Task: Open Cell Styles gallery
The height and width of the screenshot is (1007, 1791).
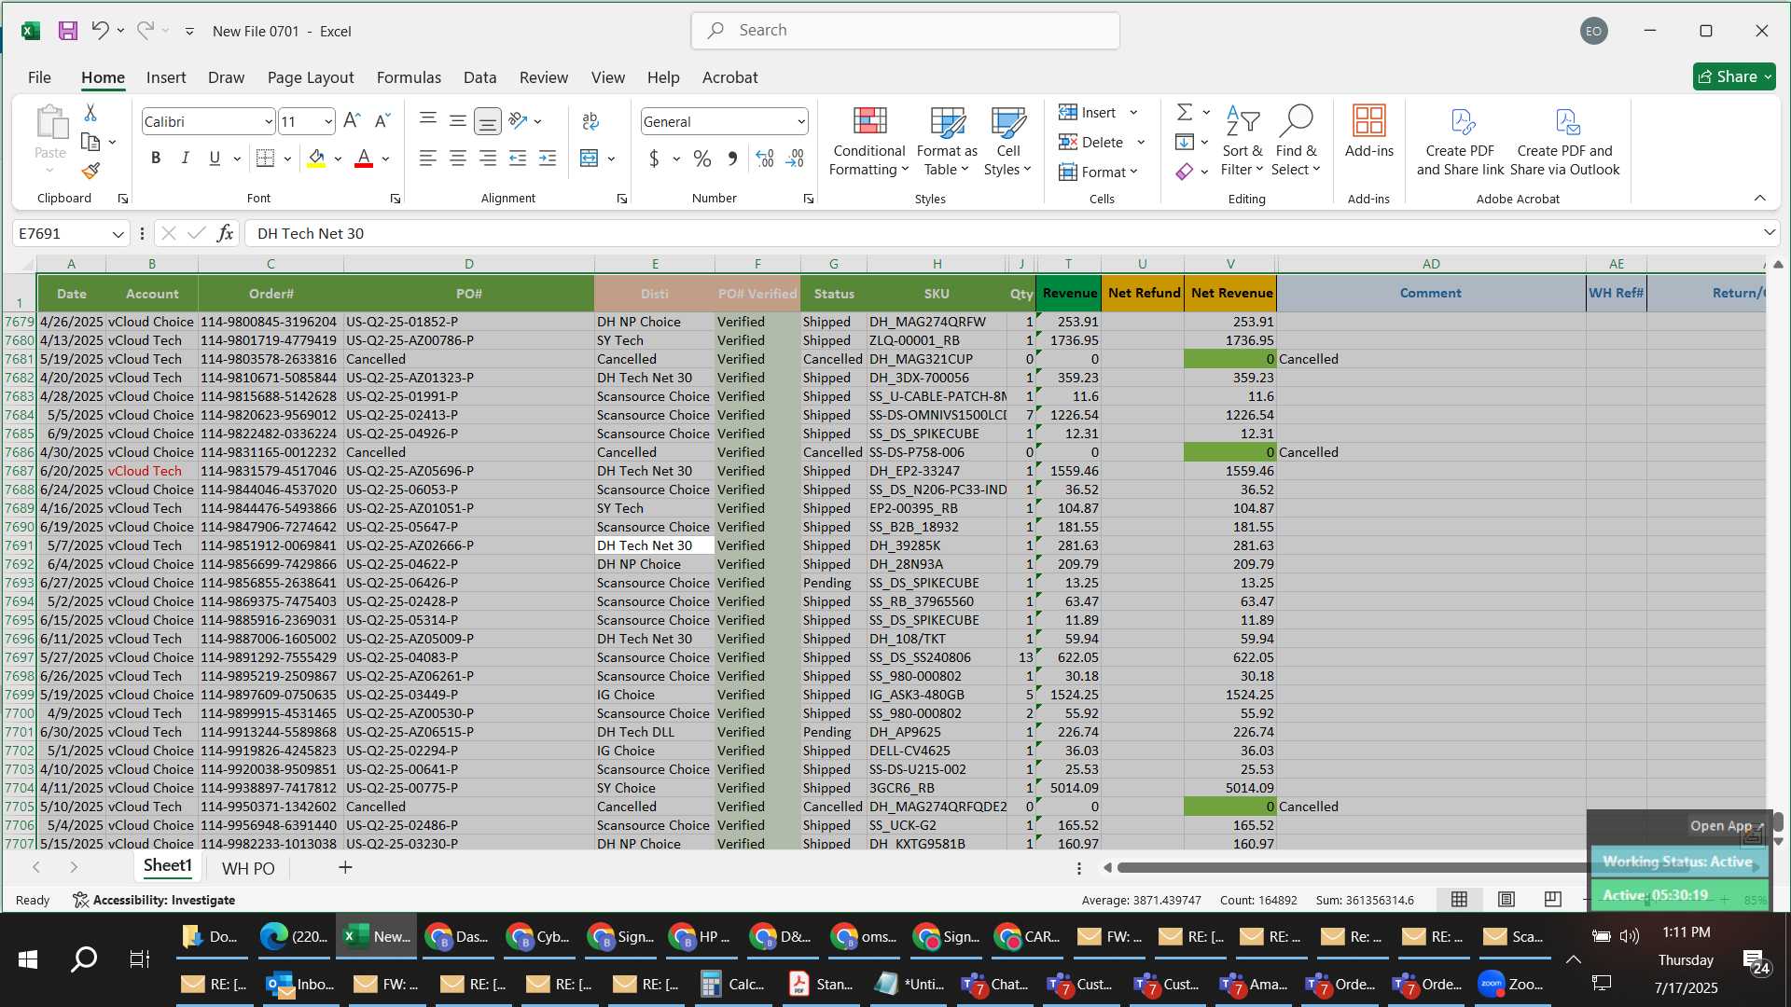Action: pyautogui.click(x=1007, y=142)
